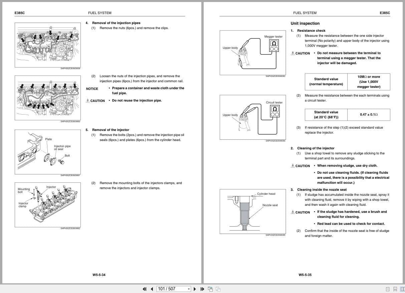Click the plate and oil seal diagram
Viewport: 405px width, 293px height.
(x=47, y=152)
